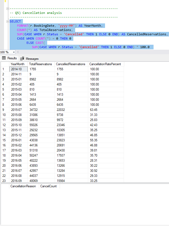Click the TotalReservations cell 44037
Viewport: 169px width, 226px height.
pos(41,176)
